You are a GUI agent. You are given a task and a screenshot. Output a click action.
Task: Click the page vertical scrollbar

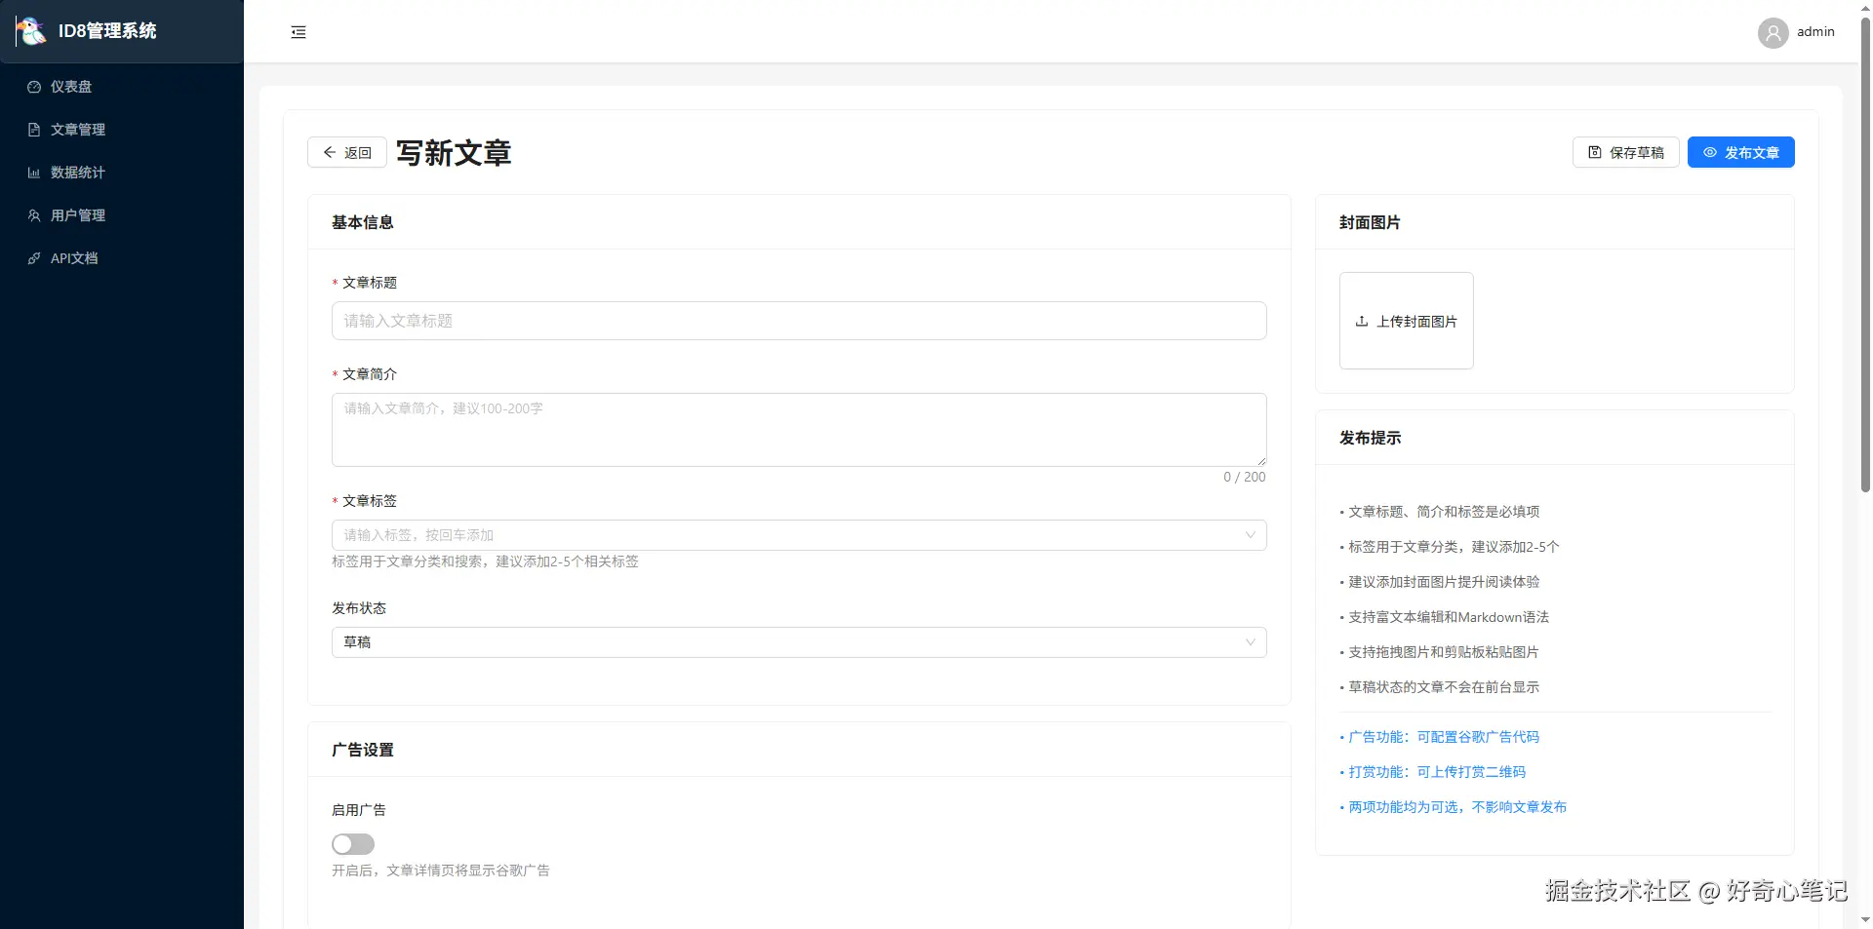click(x=1865, y=253)
